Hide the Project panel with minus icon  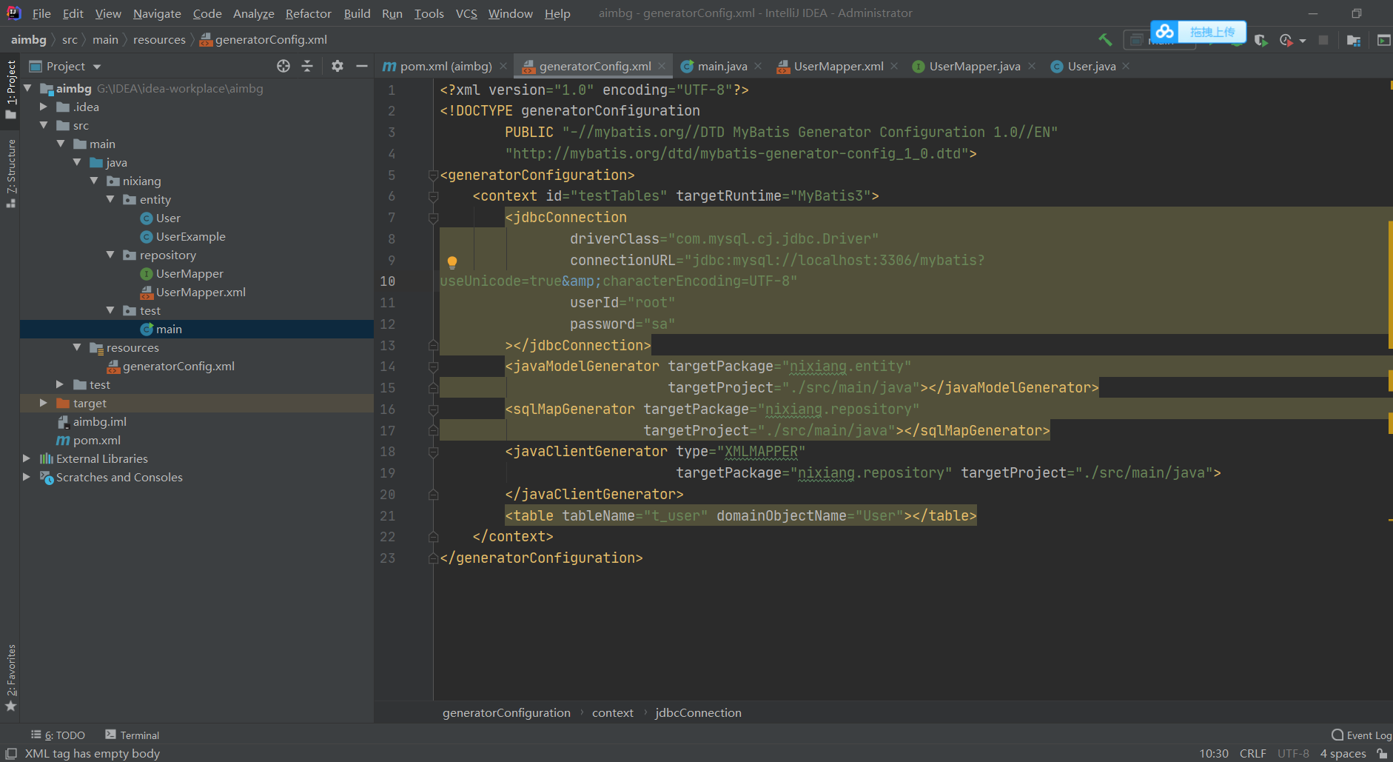(361, 66)
